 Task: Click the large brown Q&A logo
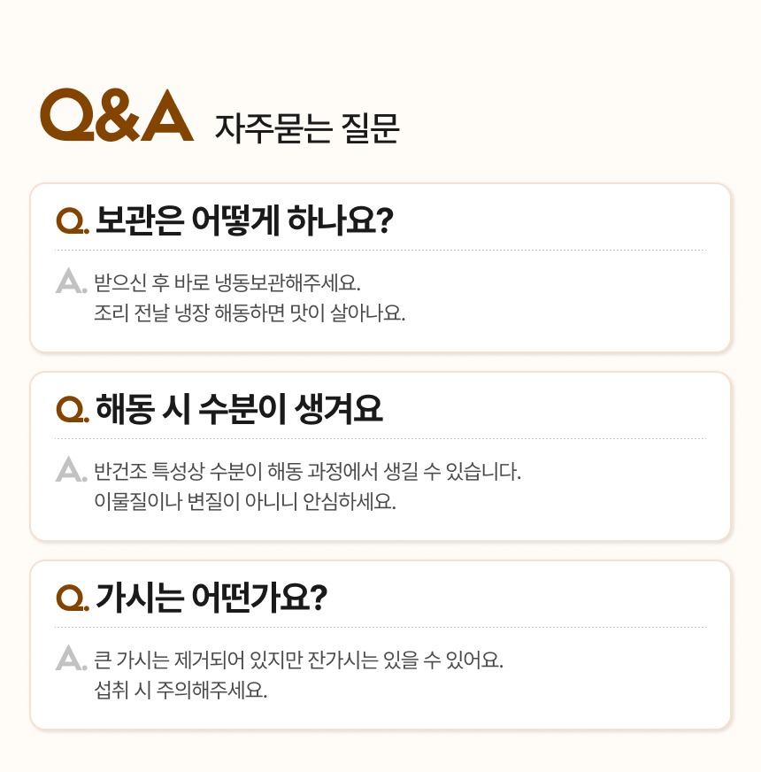click(x=116, y=115)
